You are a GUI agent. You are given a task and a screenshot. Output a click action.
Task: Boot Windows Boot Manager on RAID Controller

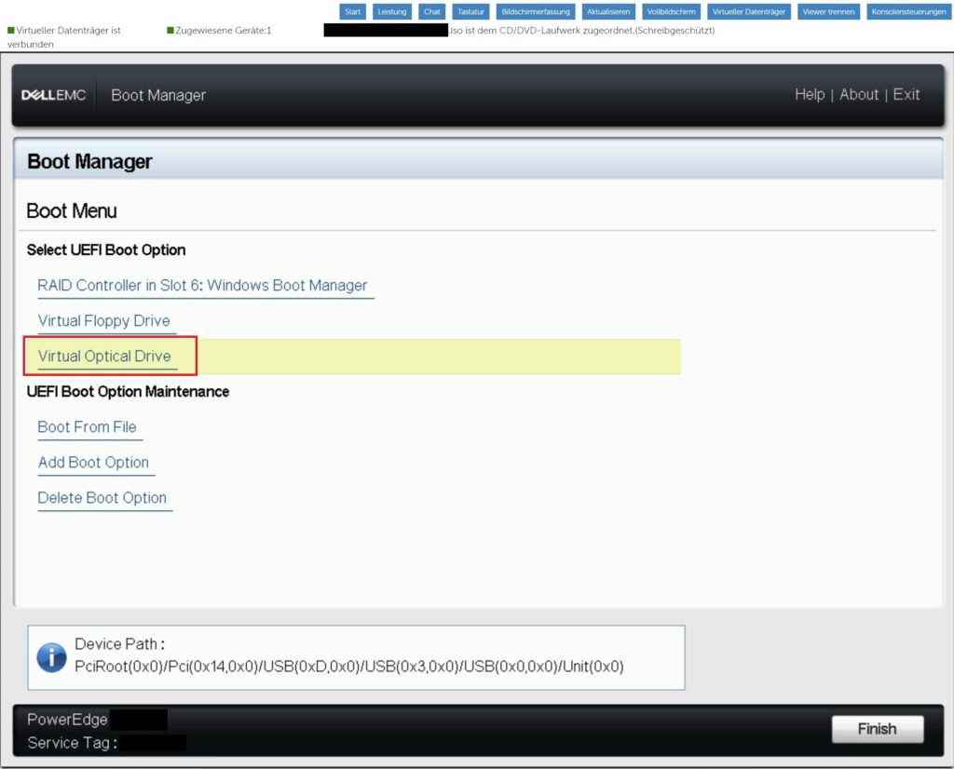coord(206,285)
